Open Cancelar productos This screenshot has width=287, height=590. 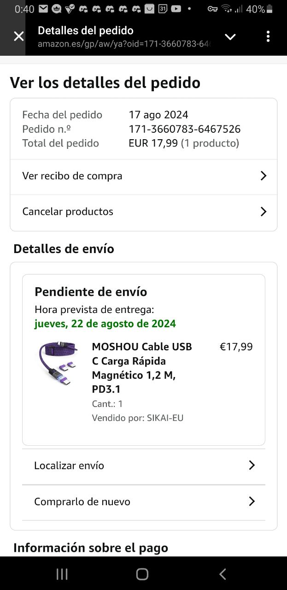[144, 212]
